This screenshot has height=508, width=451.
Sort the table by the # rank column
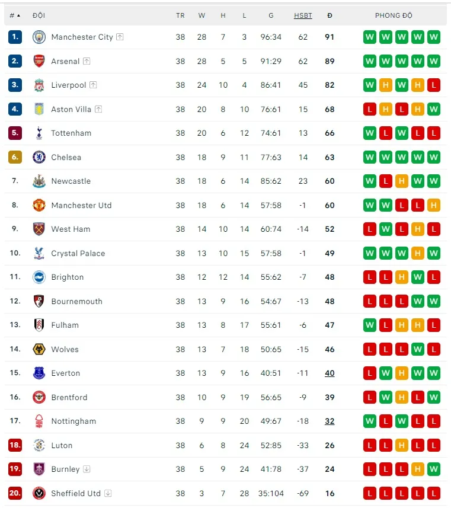pyautogui.click(x=15, y=15)
